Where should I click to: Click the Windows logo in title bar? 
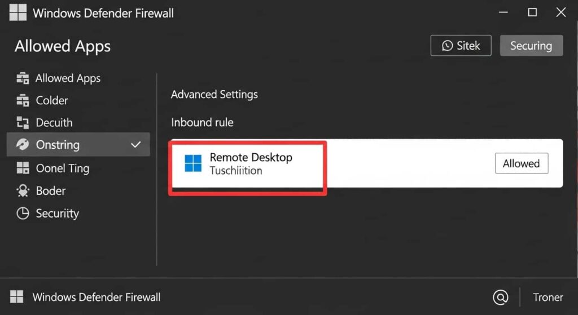[17, 13]
